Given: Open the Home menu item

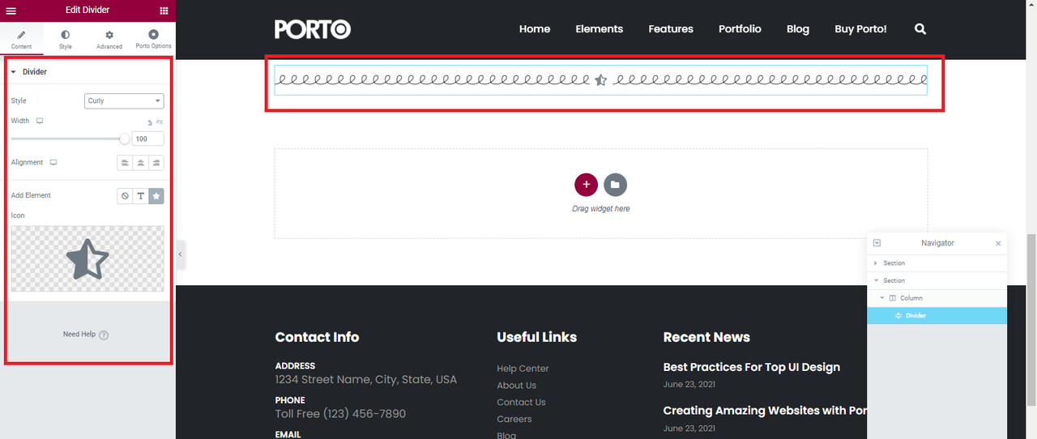Looking at the screenshot, I should coord(535,29).
